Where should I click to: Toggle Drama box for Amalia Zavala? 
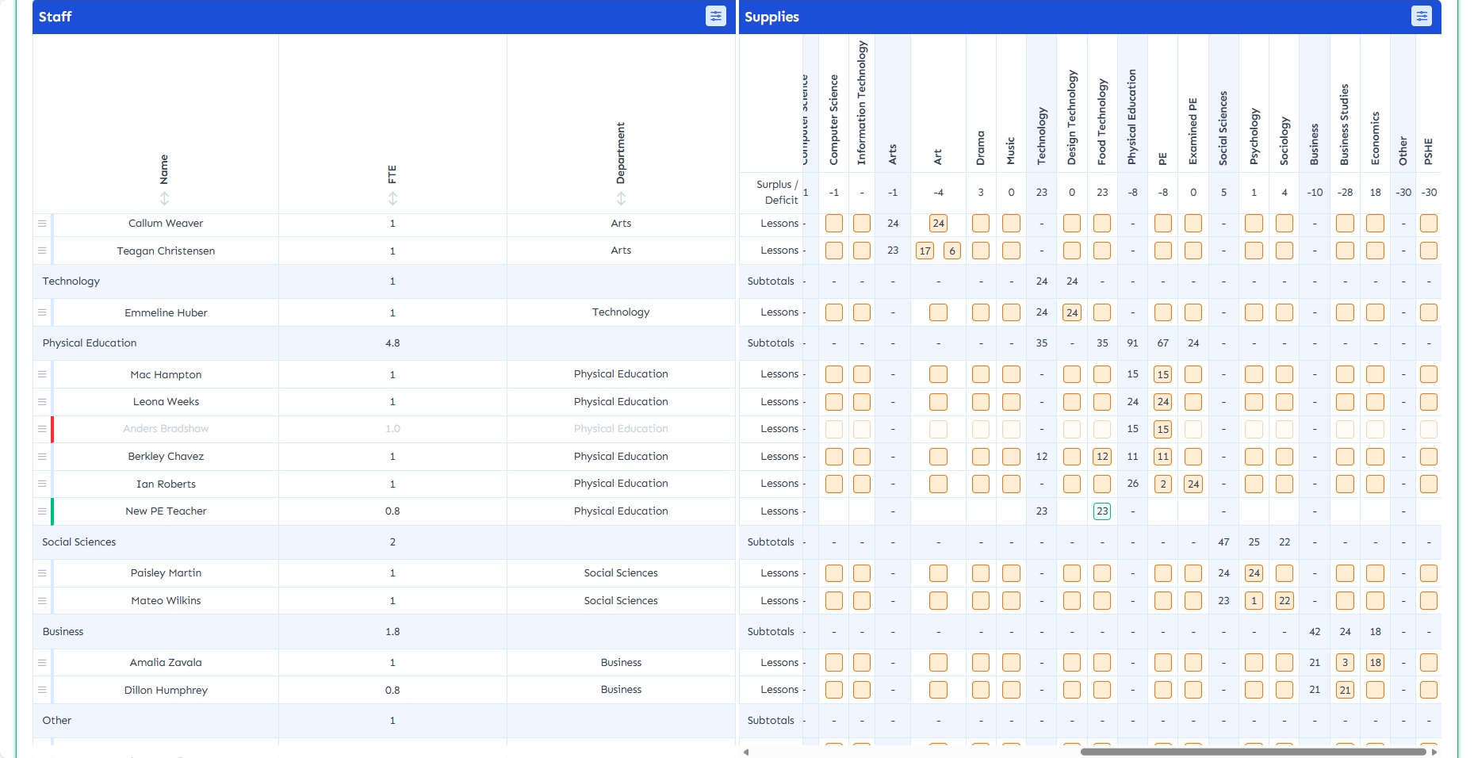(980, 663)
